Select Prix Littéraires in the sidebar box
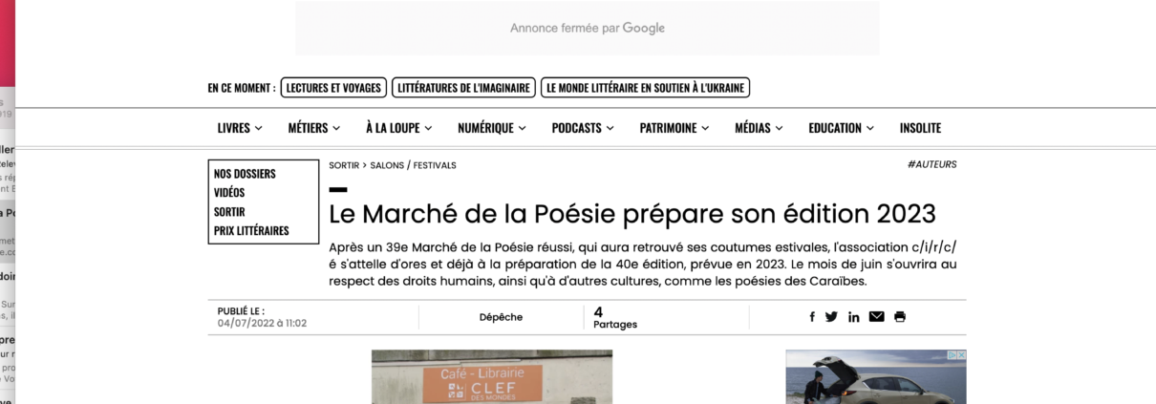1156x404 pixels. coord(251,231)
